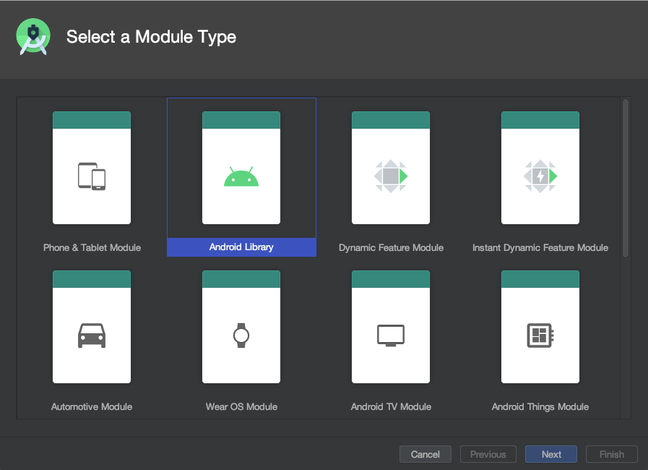Pick the Android TV Module screen icon
Viewport: 648px width, 470px height.
point(391,336)
